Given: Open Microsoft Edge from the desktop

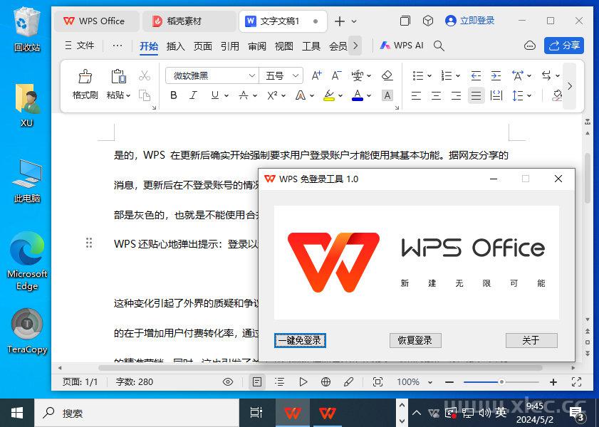Looking at the screenshot, I should (x=27, y=261).
